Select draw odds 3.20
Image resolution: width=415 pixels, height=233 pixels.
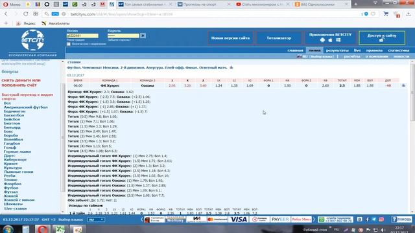[187, 85]
